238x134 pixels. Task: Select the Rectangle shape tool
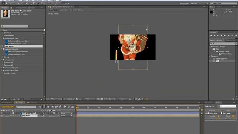pyautogui.click(x=26, y=3)
